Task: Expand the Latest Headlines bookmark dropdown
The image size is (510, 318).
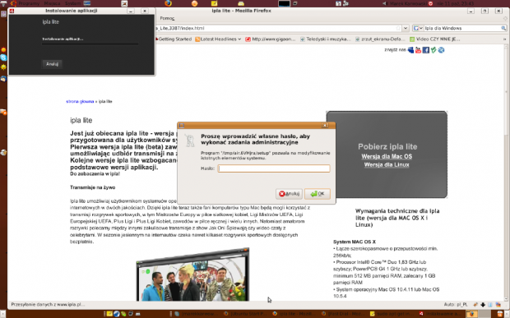Action: click(239, 39)
